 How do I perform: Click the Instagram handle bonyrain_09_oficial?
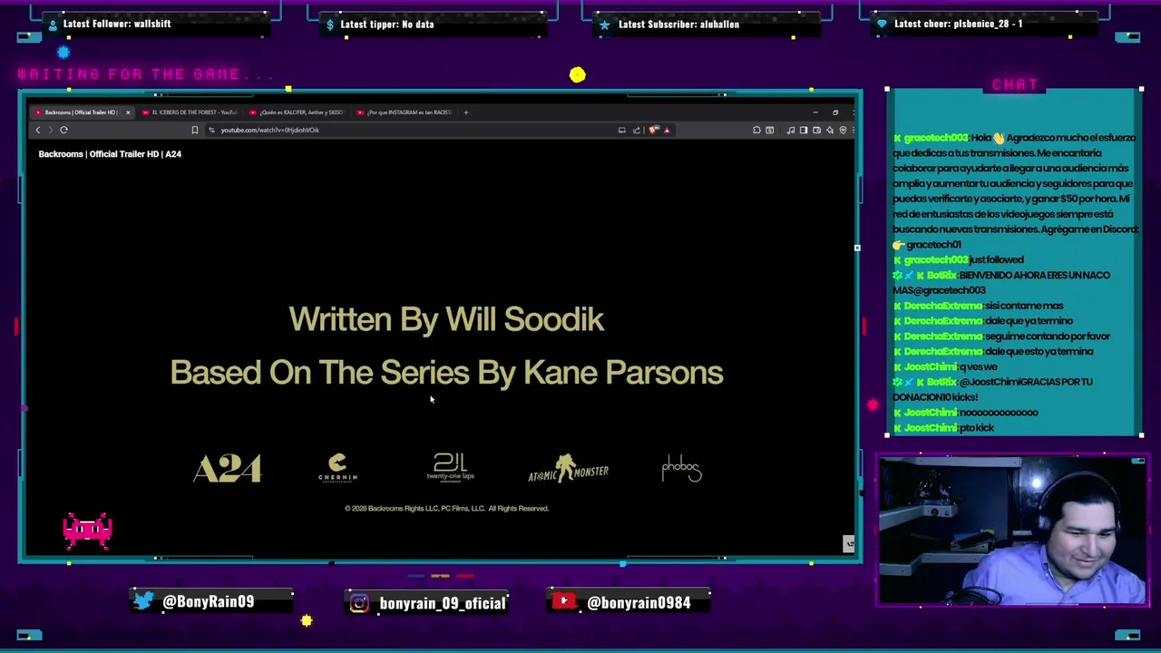point(442,603)
